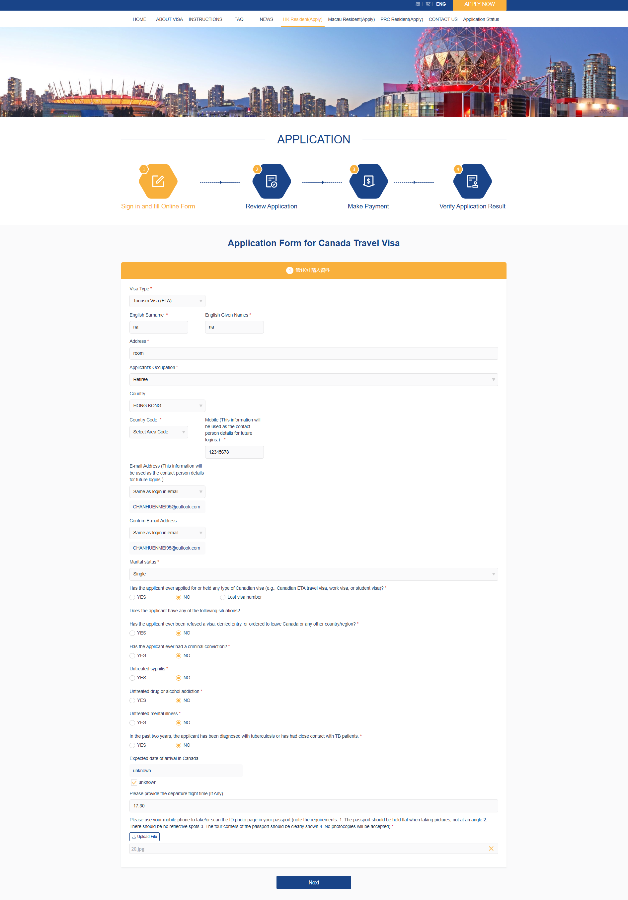
Task: Click into the Address input field
Action: coord(313,353)
